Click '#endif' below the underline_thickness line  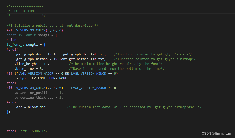[12, 102]
